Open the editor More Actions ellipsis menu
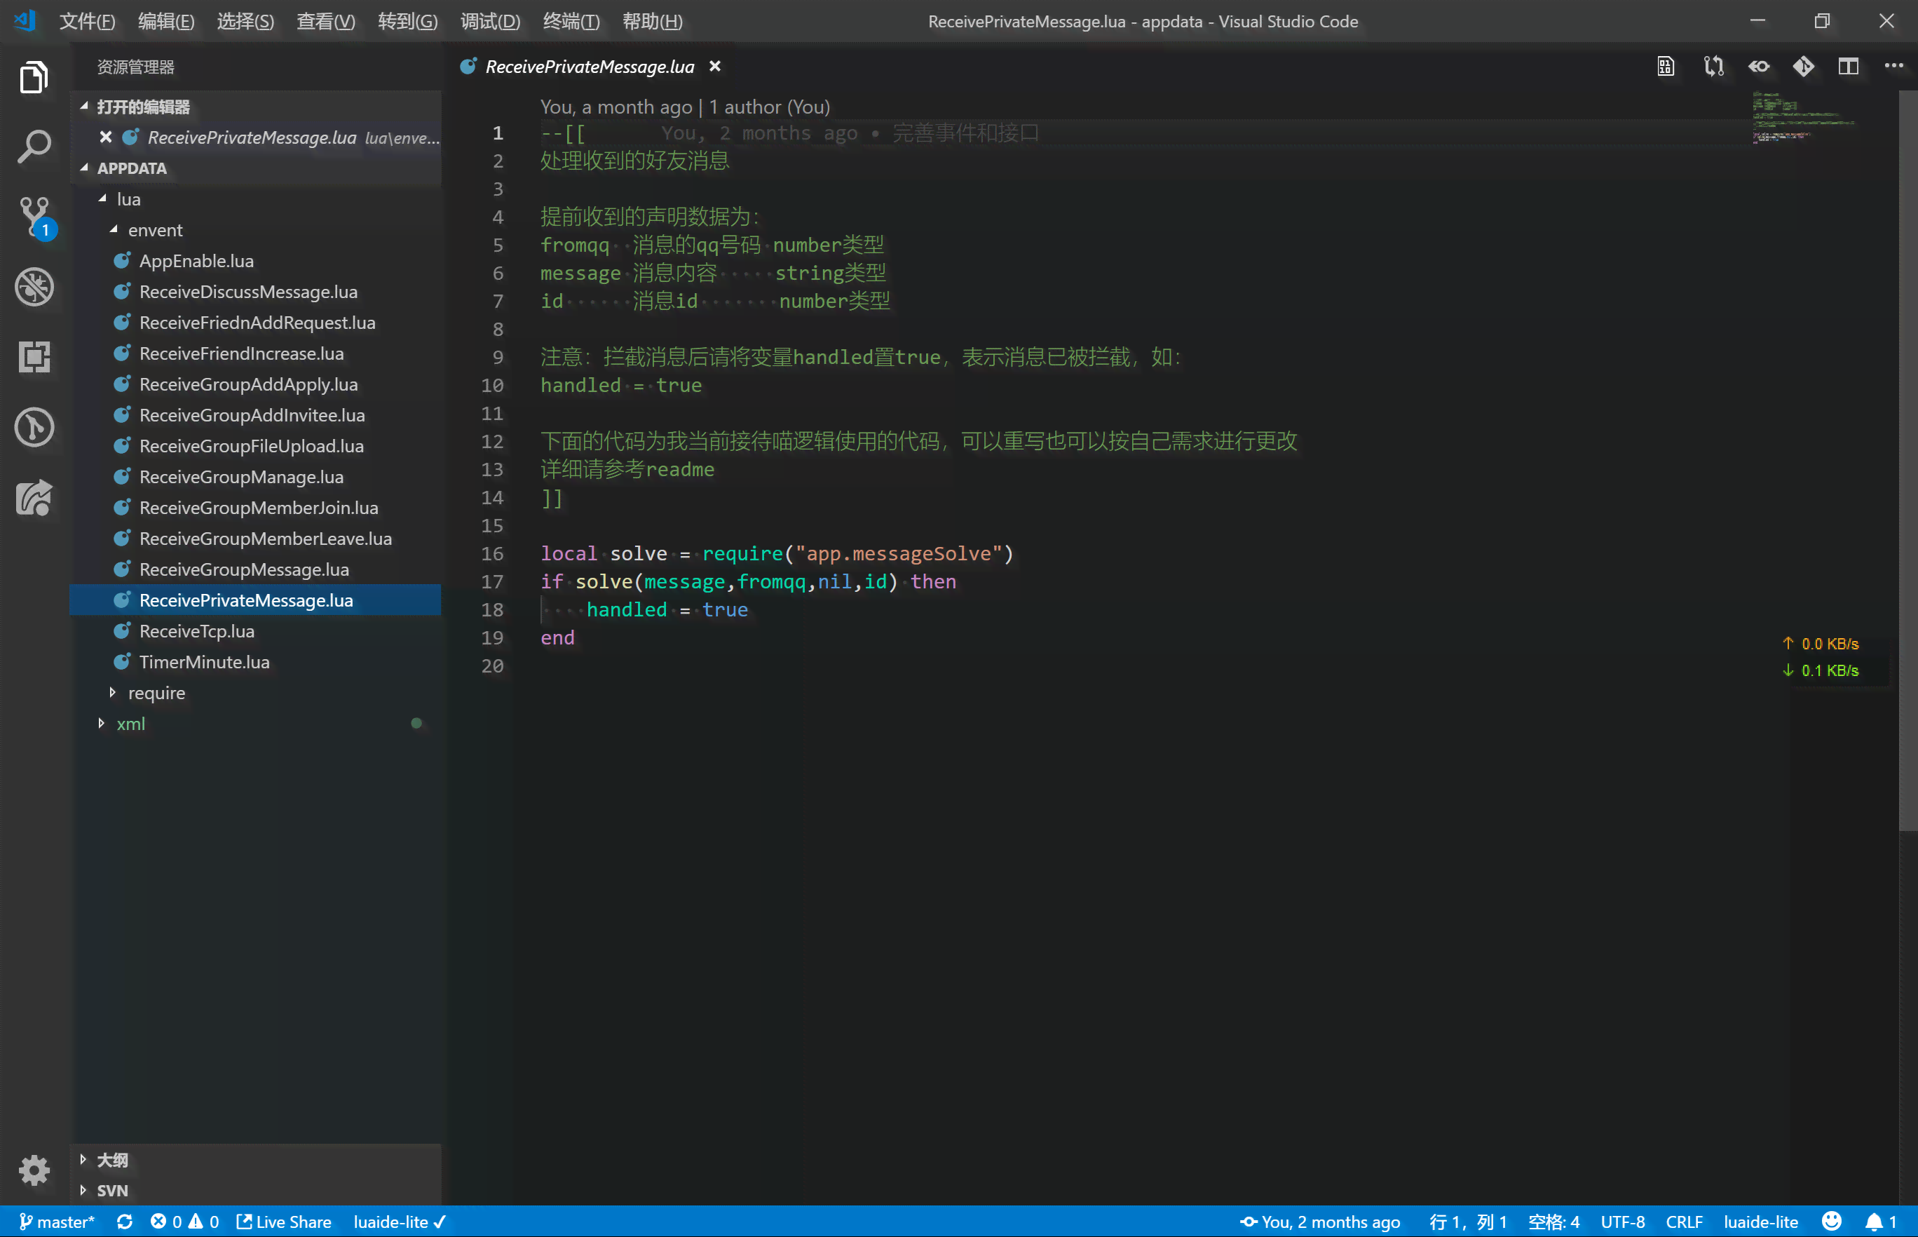This screenshot has height=1237, width=1918. [1894, 67]
